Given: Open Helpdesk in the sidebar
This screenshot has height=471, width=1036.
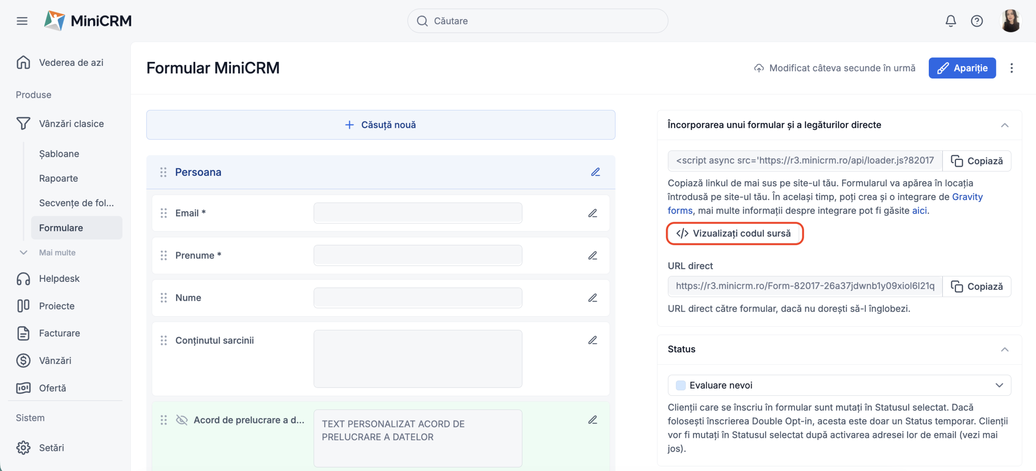Looking at the screenshot, I should (59, 279).
